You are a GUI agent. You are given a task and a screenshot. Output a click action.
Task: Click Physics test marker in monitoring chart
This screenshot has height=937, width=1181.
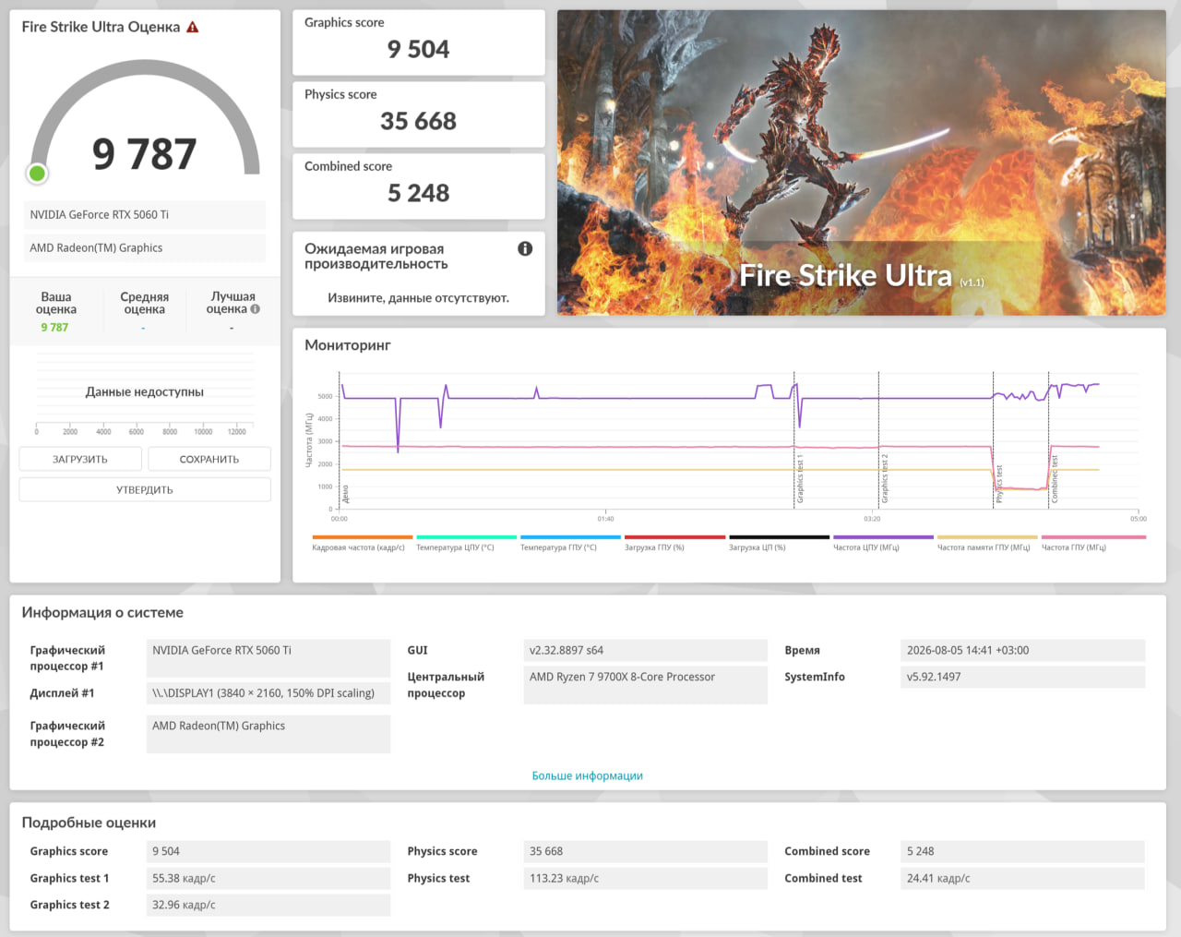pyautogui.click(x=999, y=484)
